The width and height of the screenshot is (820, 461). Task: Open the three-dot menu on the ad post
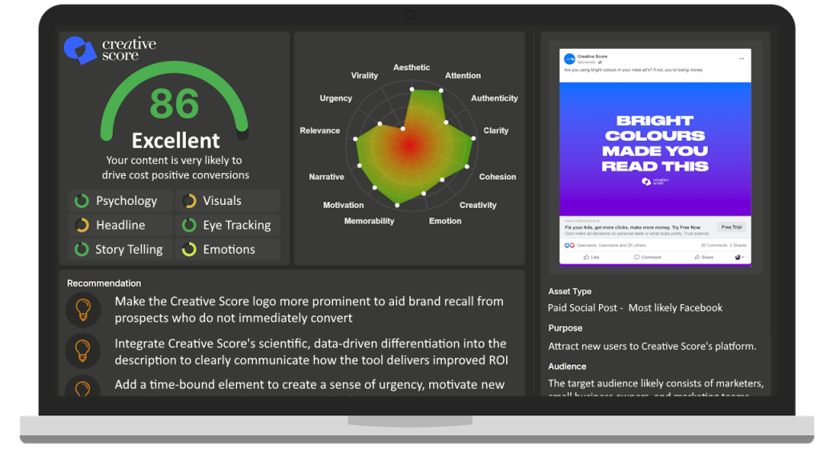pyautogui.click(x=742, y=58)
